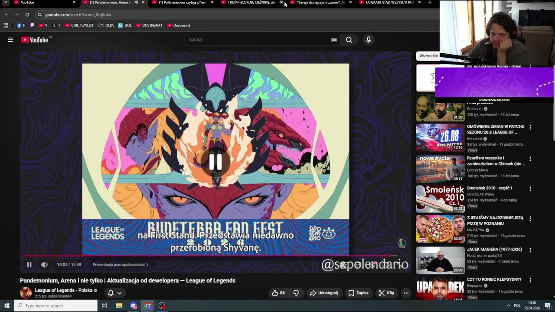This screenshot has width=555, height=312.
Task: Create a clip with the Klip button
Action: (x=386, y=293)
